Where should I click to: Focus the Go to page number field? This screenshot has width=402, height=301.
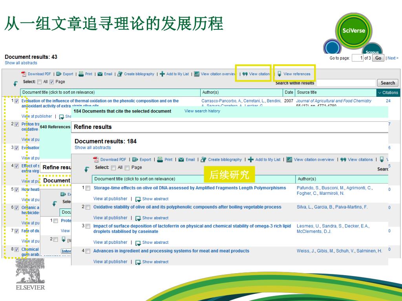[x=358, y=58]
